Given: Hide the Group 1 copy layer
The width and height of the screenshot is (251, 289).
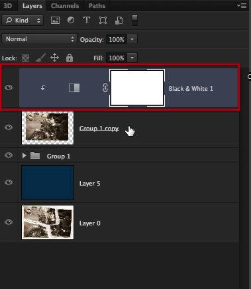Looking at the screenshot, I should (9, 127).
